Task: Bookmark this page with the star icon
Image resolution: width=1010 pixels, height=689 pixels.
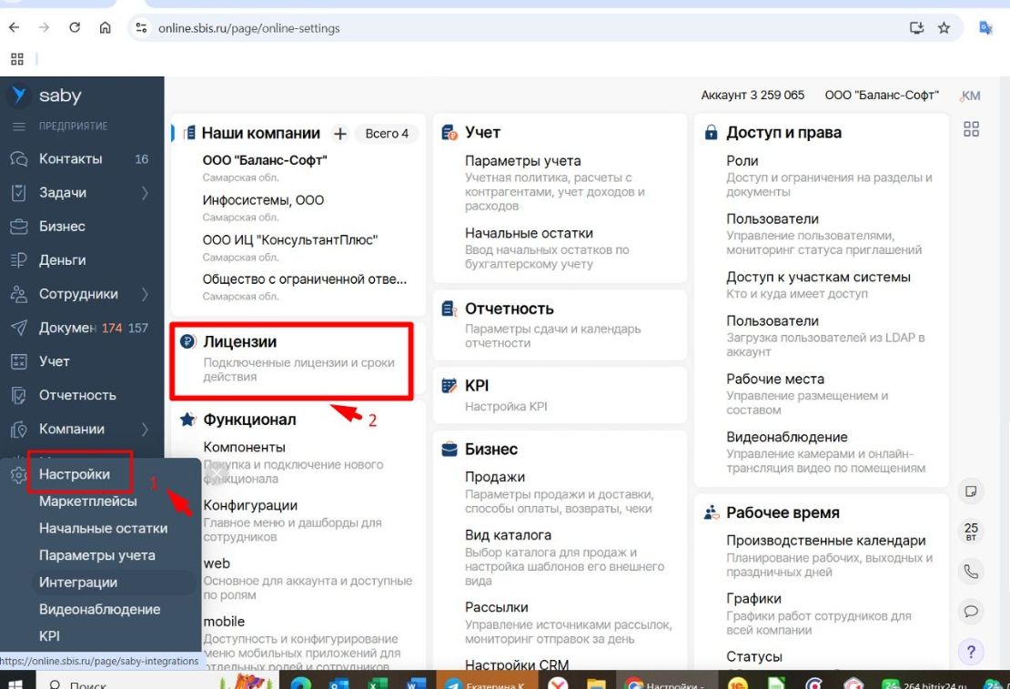Action: [x=944, y=27]
